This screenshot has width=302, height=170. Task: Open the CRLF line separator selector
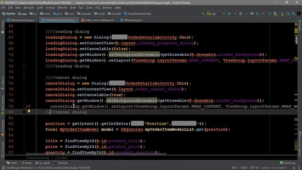point(244,168)
